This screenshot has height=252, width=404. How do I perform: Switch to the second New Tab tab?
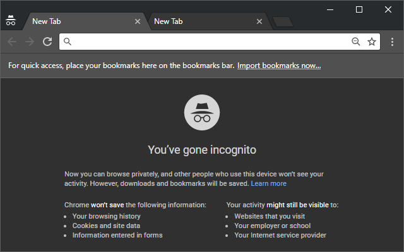pos(210,21)
